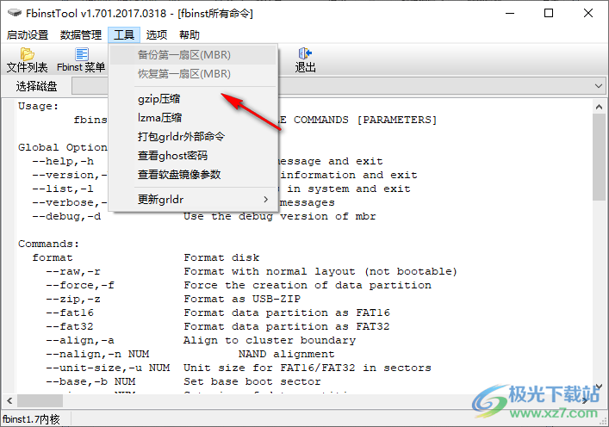Open the Fbinst 菜单 document icon
The height and width of the screenshot is (427, 609).
point(82,54)
